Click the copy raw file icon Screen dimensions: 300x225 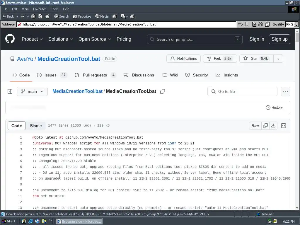[x=265, y=126]
